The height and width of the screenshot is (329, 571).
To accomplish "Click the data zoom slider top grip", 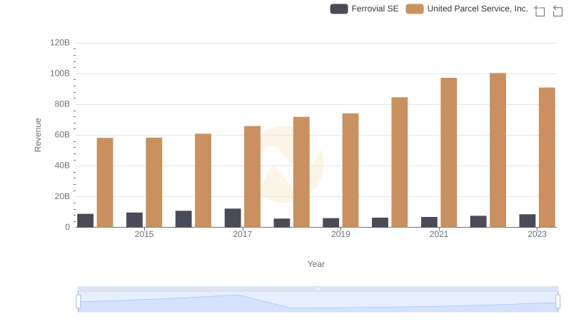I will [x=318, y=288].
